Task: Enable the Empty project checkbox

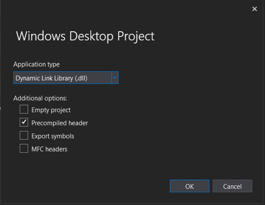Action: (x=24, y=109)
